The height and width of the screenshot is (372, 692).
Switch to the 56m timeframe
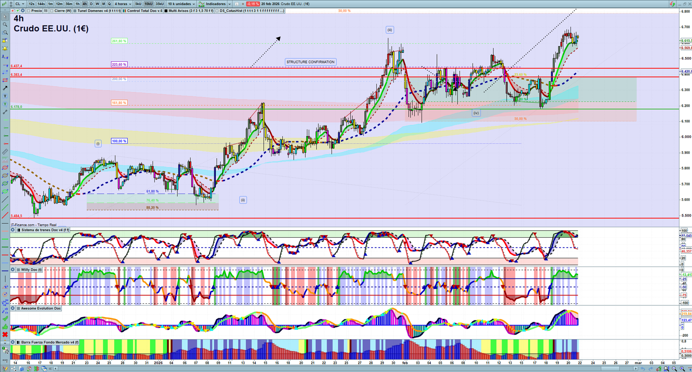(69, 4)
